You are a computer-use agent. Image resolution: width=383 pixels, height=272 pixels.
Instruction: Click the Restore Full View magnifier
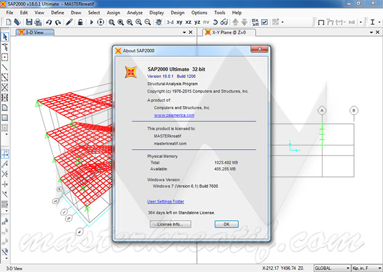tap(120, 22)
